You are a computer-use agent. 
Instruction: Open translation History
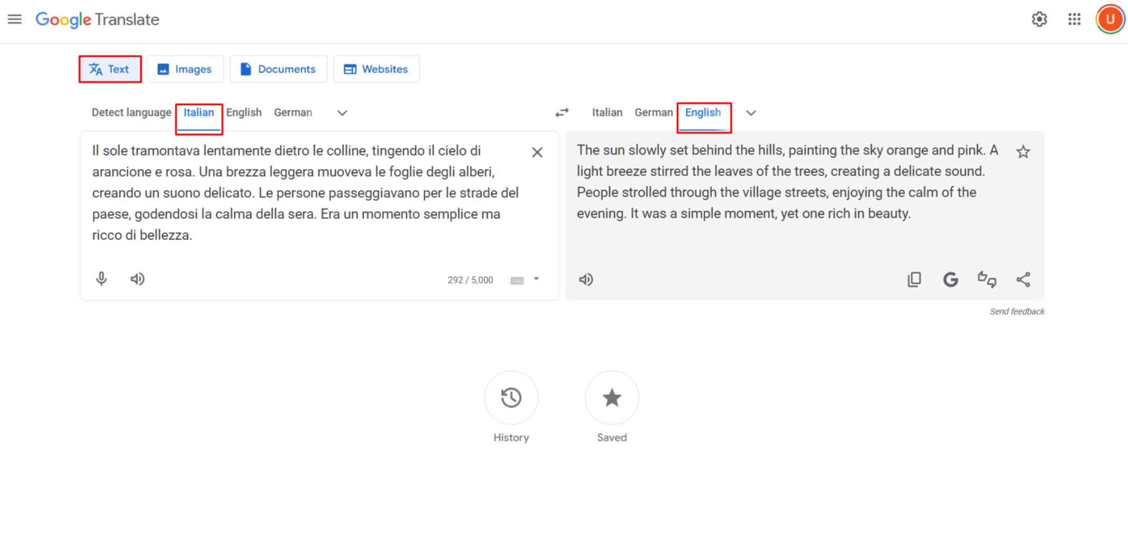[511, 398]
